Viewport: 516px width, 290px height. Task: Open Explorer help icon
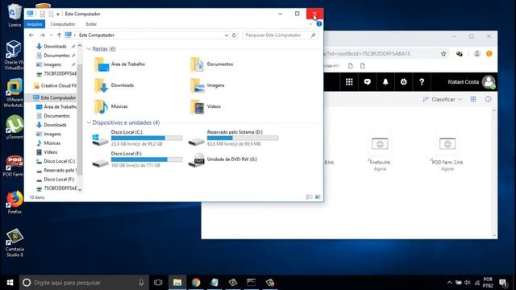[x=319, y=24]
